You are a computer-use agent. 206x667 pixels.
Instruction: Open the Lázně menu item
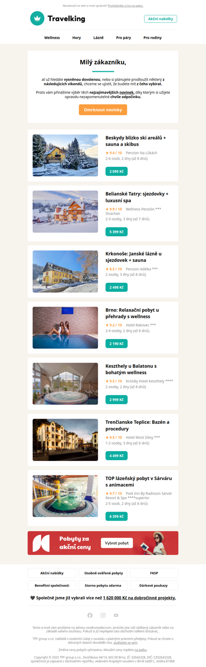pyautogui.click(x=98, y=38)
